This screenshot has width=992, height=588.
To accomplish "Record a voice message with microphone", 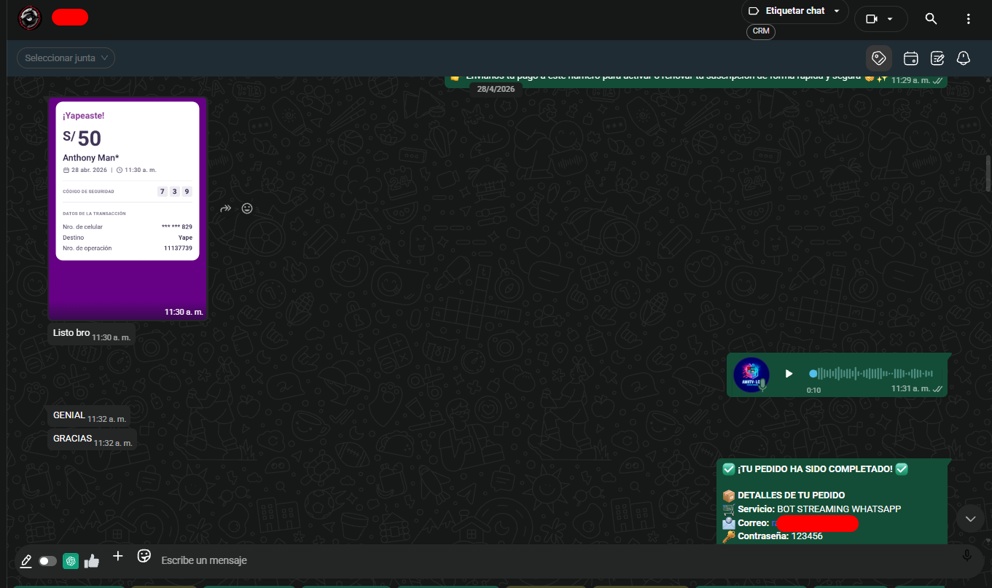I will pyautogui.click(x=967, y=556).
